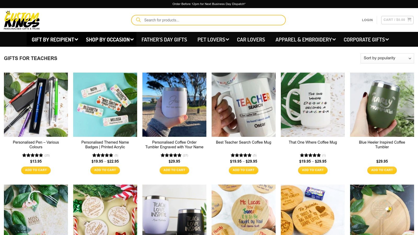418x235 pixels.
Task: Click star rating of That One Where Mug
Action: point(310,155)
